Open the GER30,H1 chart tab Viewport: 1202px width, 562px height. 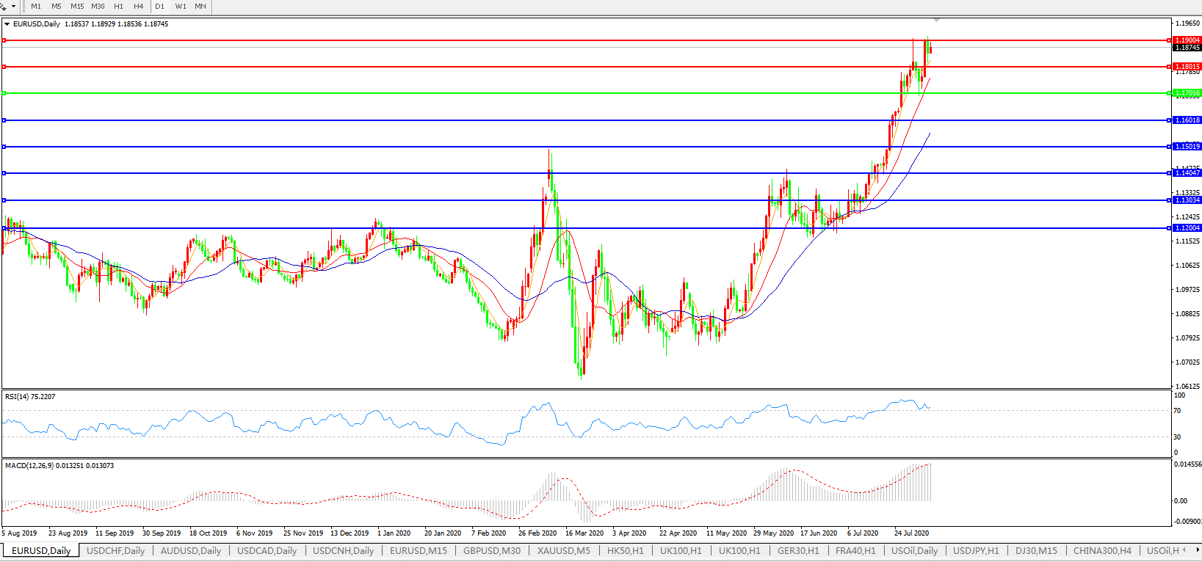click(798, 551)
